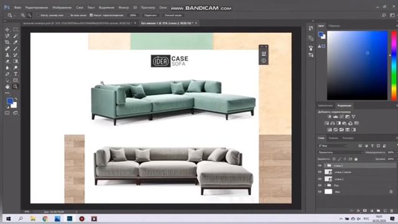Add a Levels adjustment
Screen dimensions: 398x224
336,116
